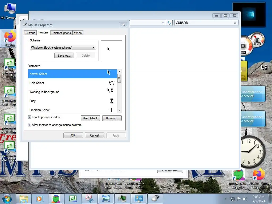Select Working In Background pointer row
Viewport: 272px width, 204px height.
coord(73,92)
